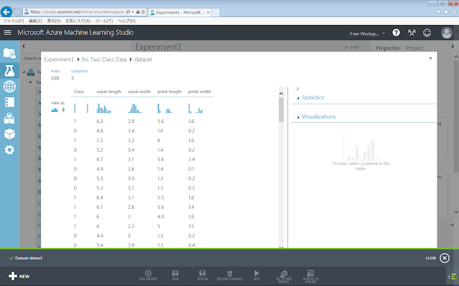The width and height of the screenshot is (459, 286).
Task: Open the Settings gear sidebar icon
Action: tap(9, 150)
